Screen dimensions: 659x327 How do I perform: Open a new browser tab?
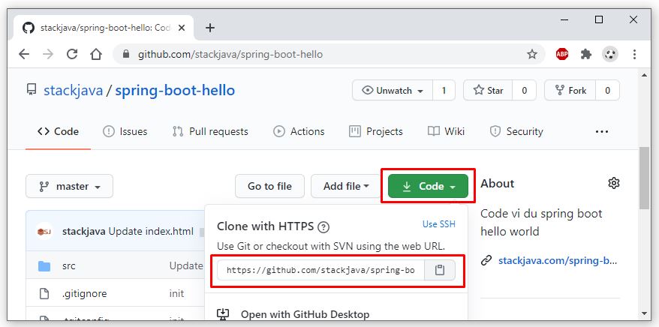click(x=210, y=28)
